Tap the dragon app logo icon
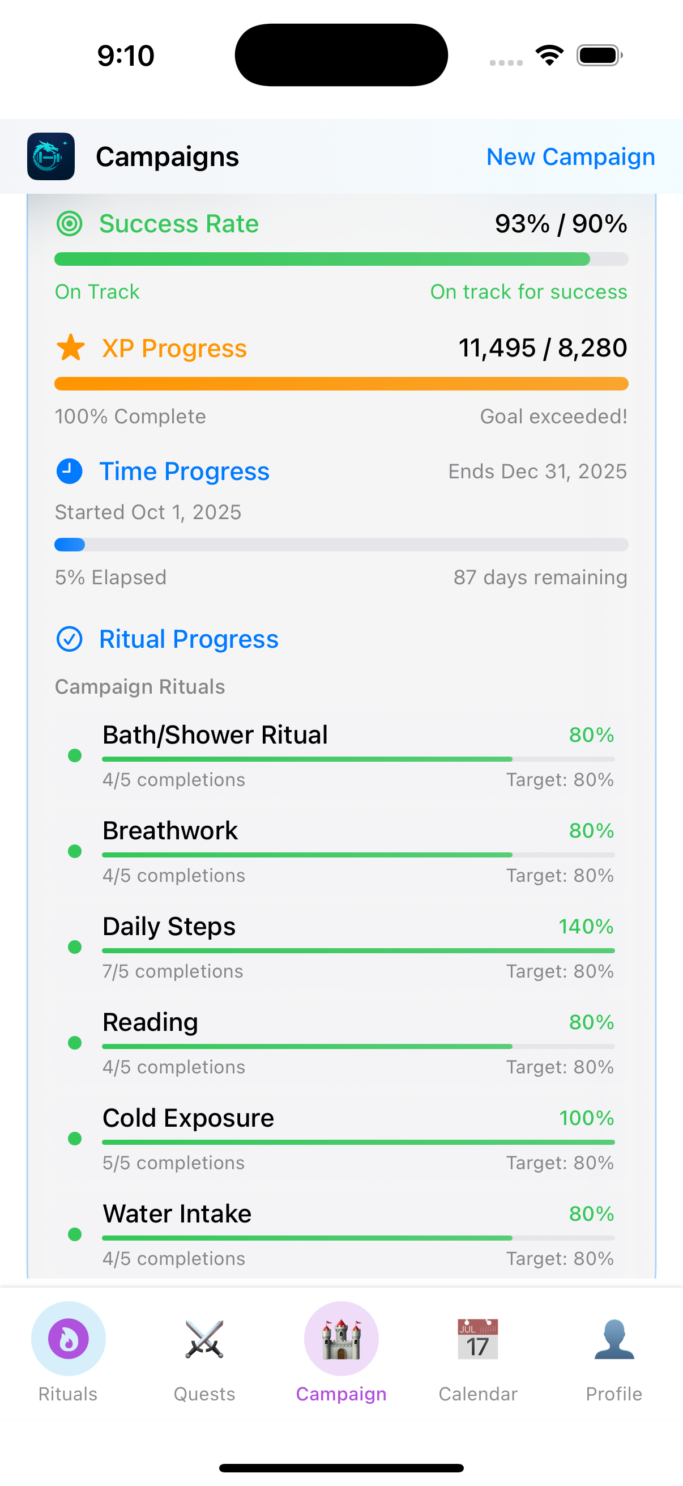This screenshot has width=683, height=1486. [x=51, y=156]
